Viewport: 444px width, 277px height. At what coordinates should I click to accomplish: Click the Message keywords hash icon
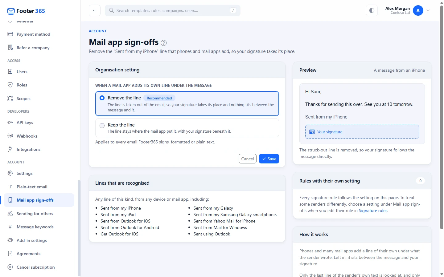(x=10, y=227)
